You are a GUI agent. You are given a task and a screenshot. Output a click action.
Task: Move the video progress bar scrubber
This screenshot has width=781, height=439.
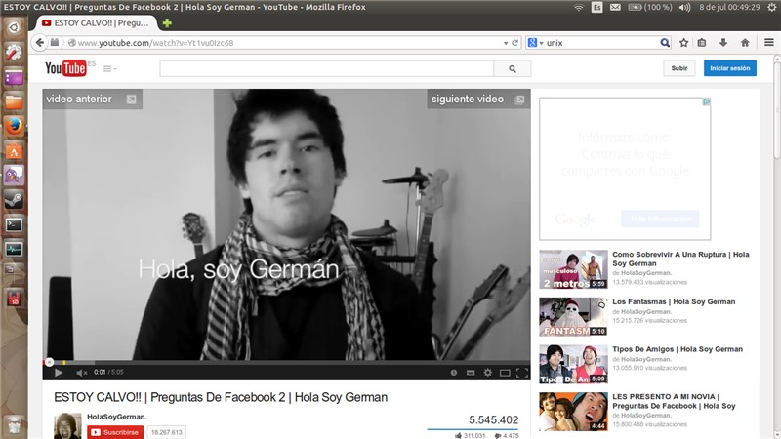click(49, 362)
